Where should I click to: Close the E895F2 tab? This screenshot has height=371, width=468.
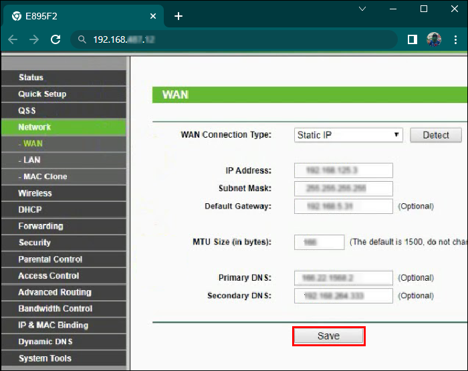[x=153, y=16]
